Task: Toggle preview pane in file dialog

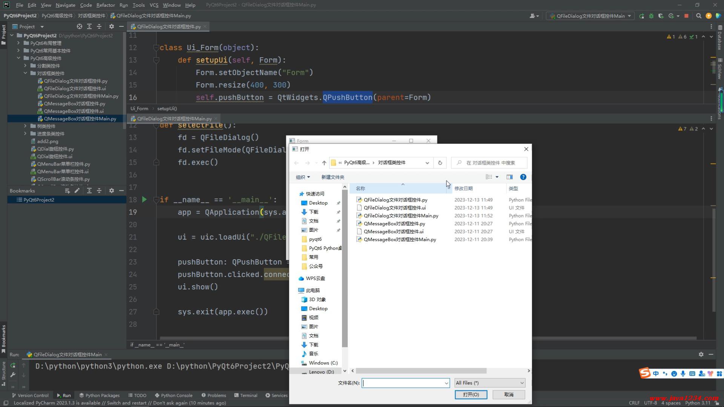Action: pos(509,177)
